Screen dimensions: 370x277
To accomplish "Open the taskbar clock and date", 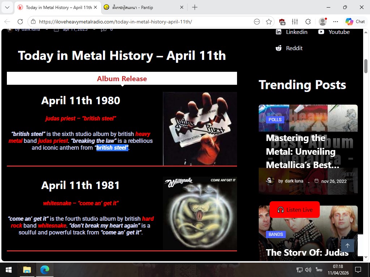I will click(338, 270).
